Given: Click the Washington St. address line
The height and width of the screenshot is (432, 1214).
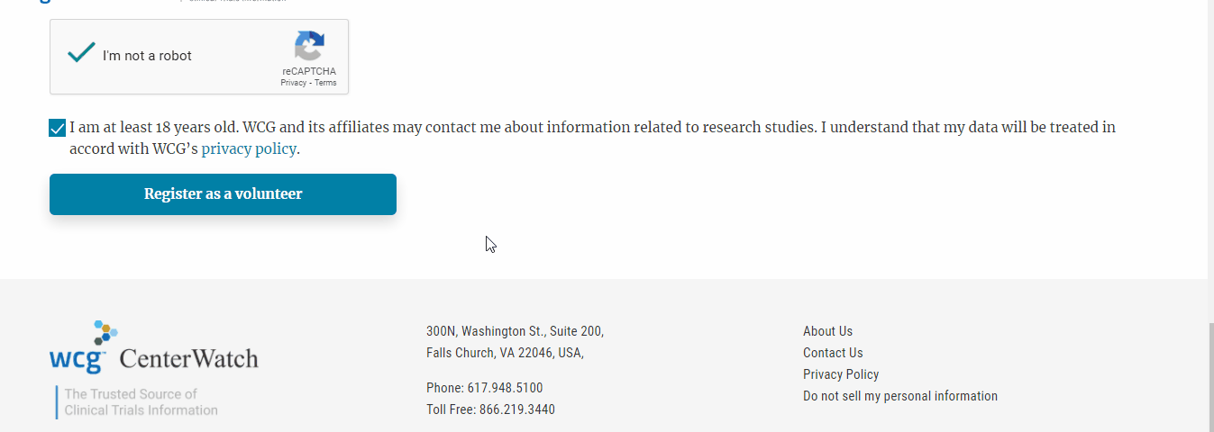Looking at the screenshot, I should 515,331.
